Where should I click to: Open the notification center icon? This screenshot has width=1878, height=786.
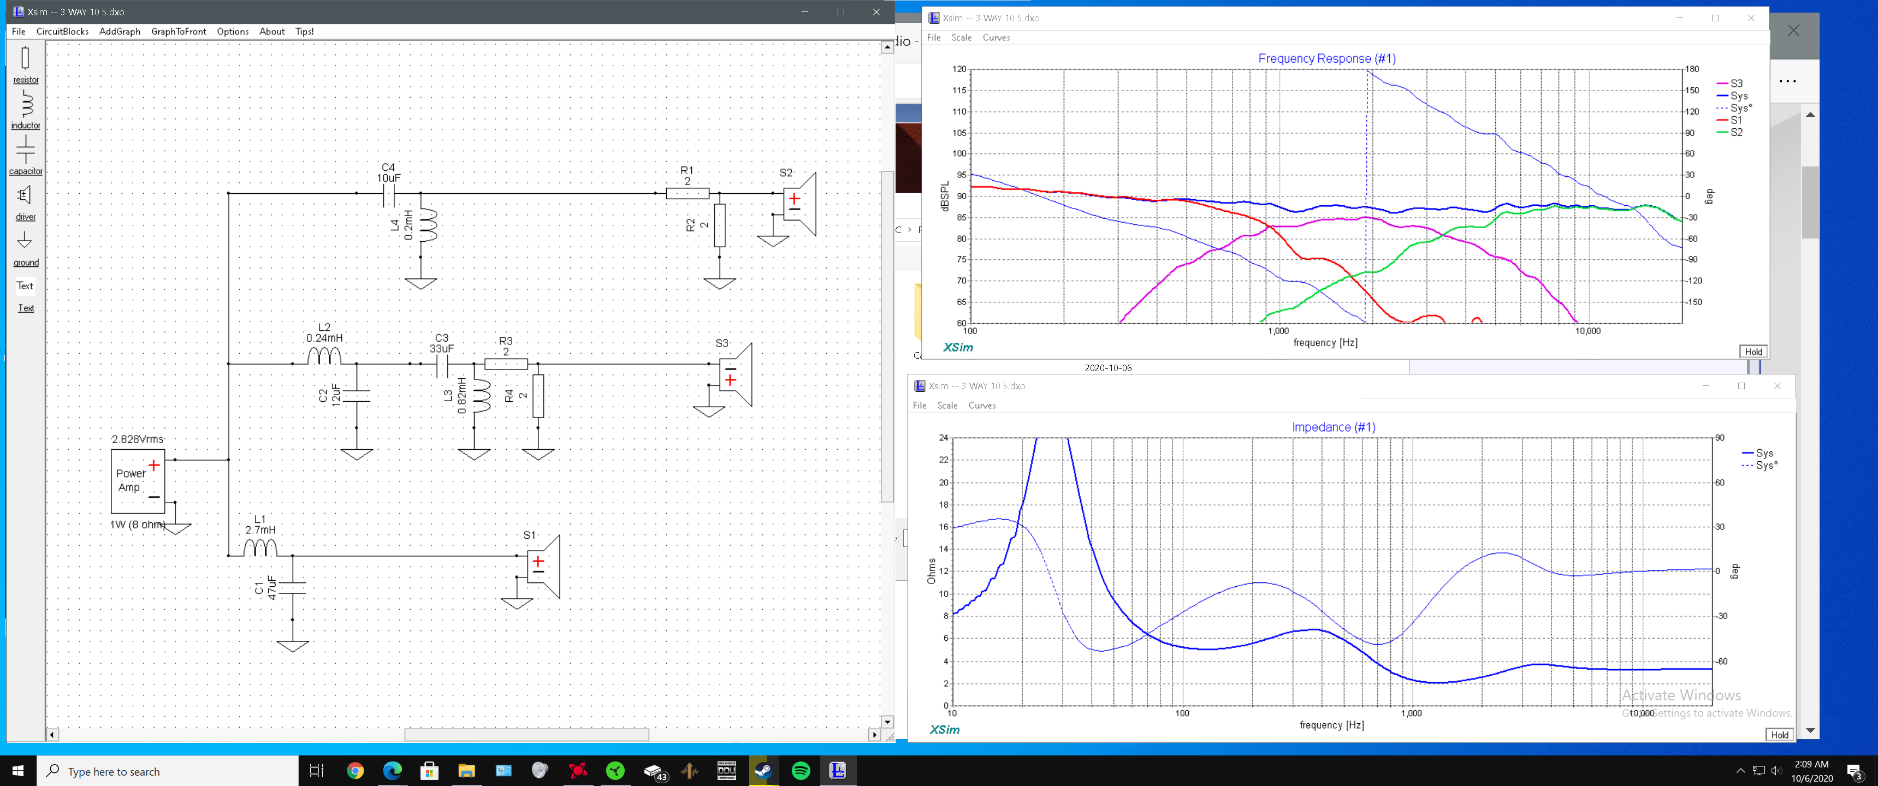1855,771
